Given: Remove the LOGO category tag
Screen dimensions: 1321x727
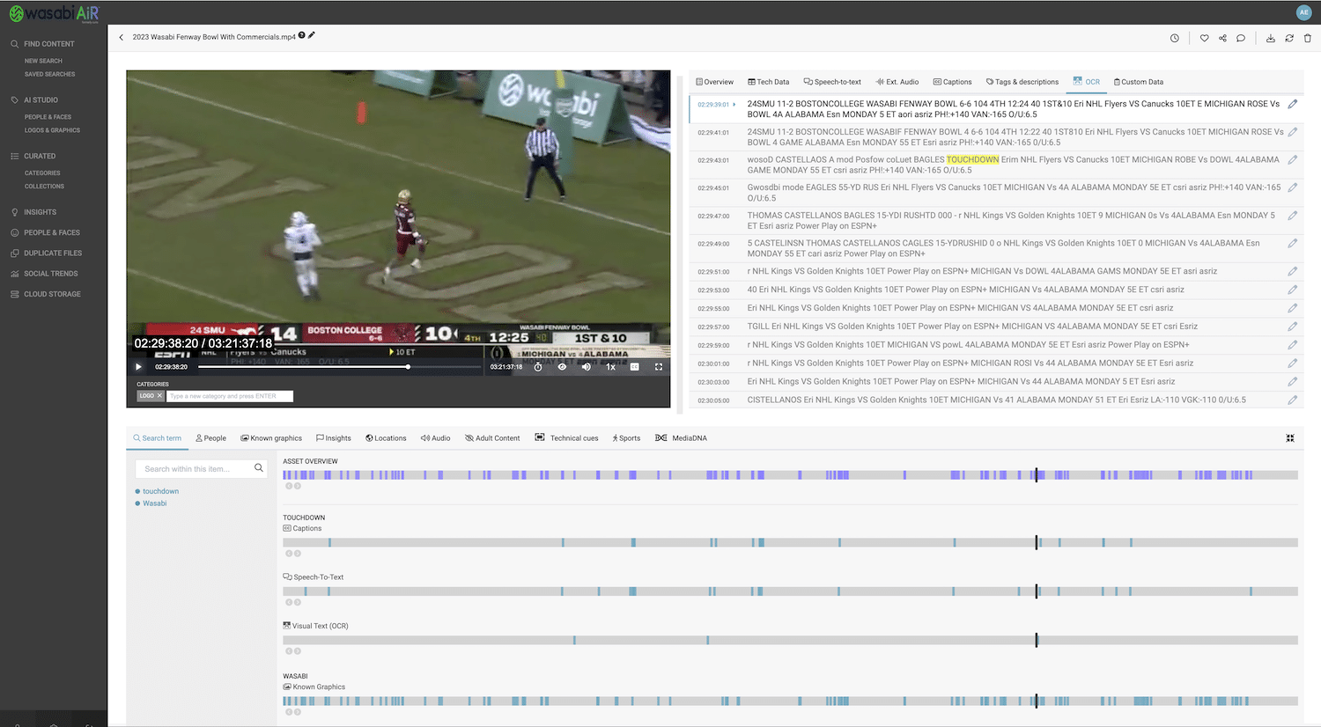Looking at the screenshot, I should tap(159, 396).
